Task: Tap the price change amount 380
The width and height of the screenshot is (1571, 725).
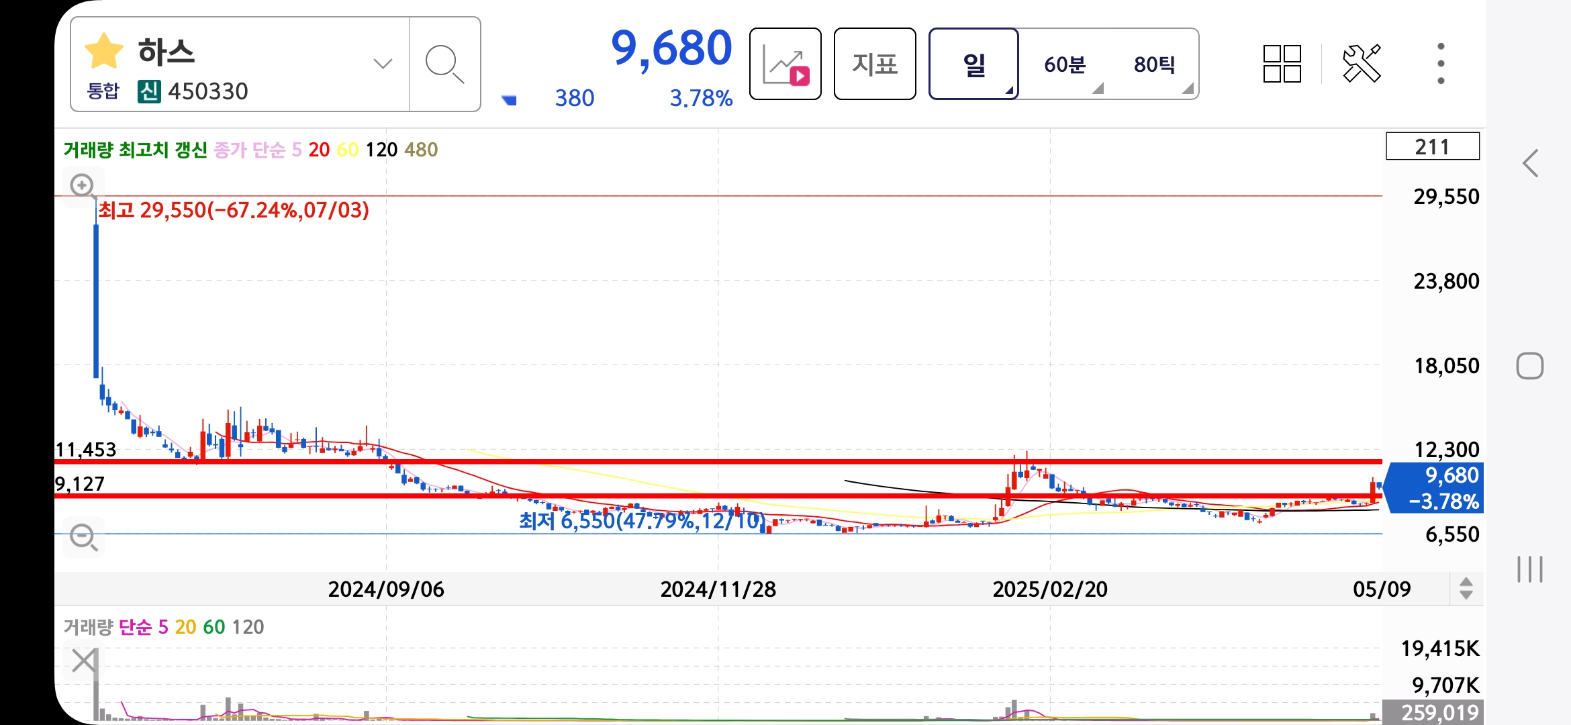Action: [x=575, y=99]
